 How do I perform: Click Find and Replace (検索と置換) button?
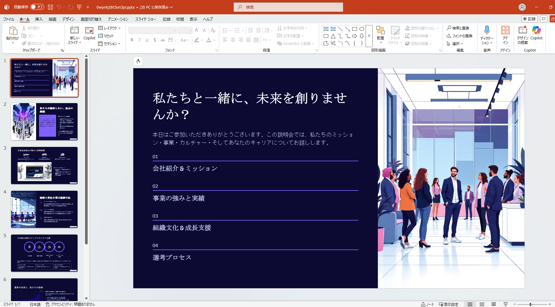coord(458,28)
